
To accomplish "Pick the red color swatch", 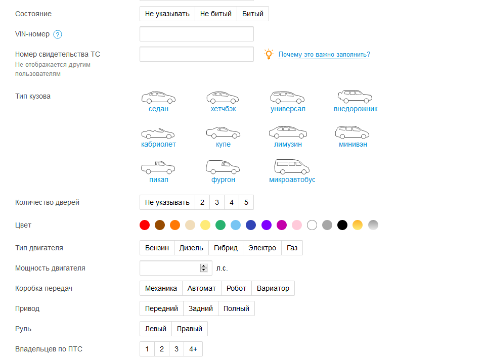I will pos(145,225).
